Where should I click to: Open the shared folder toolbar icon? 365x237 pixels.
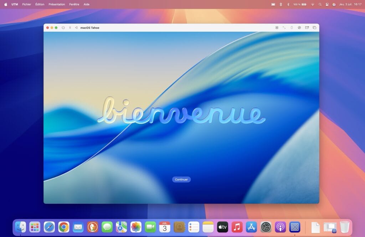point(307,28)
